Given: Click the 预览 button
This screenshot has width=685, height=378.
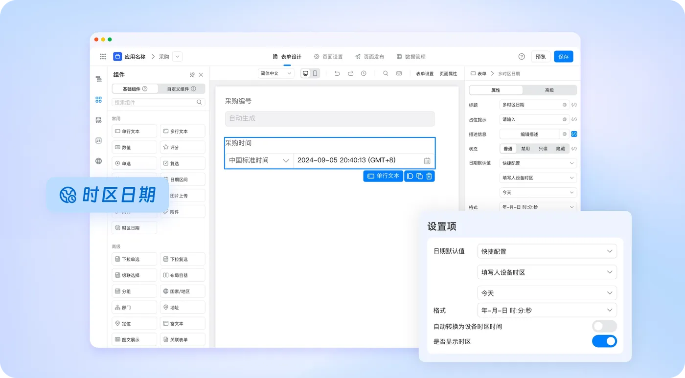Looking at the screenshot, I should point(541,57).
